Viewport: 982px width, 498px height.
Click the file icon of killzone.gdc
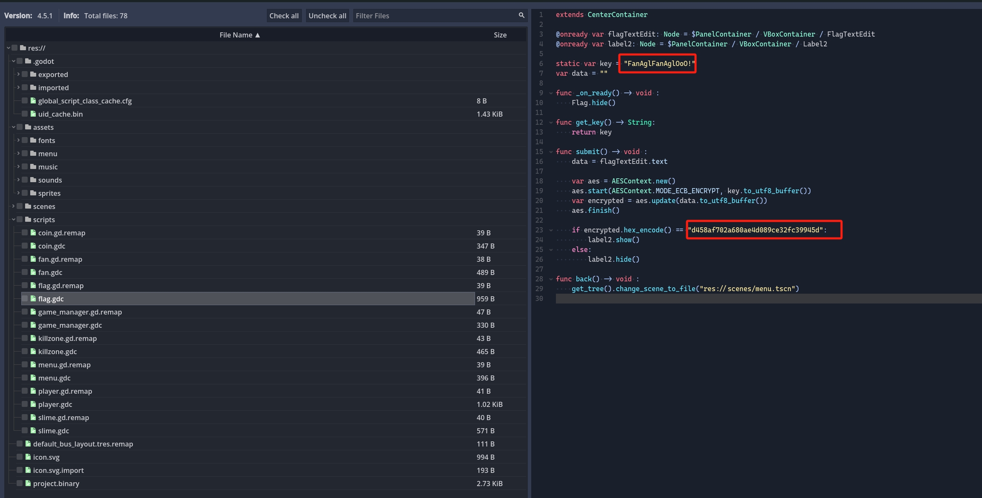point(33,351)
